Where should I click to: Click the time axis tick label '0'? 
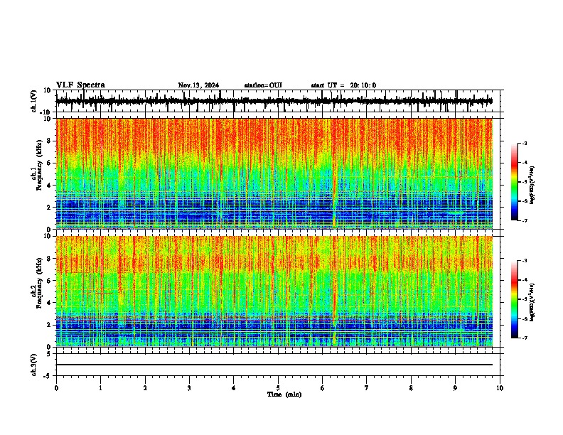(56, 388)
